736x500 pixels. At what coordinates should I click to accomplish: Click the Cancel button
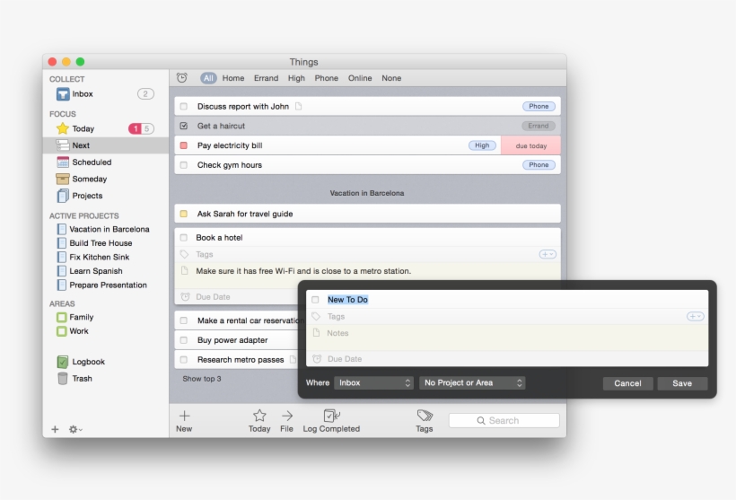pos(627,383)
